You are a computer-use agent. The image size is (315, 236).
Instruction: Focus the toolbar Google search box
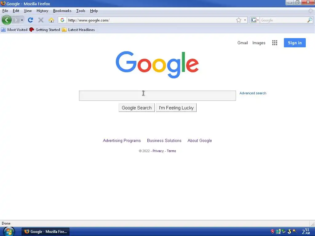(x=283, y=20)
